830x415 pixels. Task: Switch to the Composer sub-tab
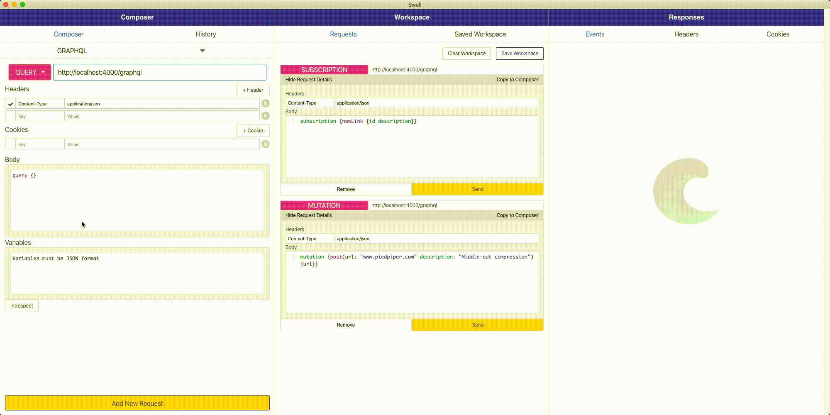pyautogui.click(x=68, y=34)
